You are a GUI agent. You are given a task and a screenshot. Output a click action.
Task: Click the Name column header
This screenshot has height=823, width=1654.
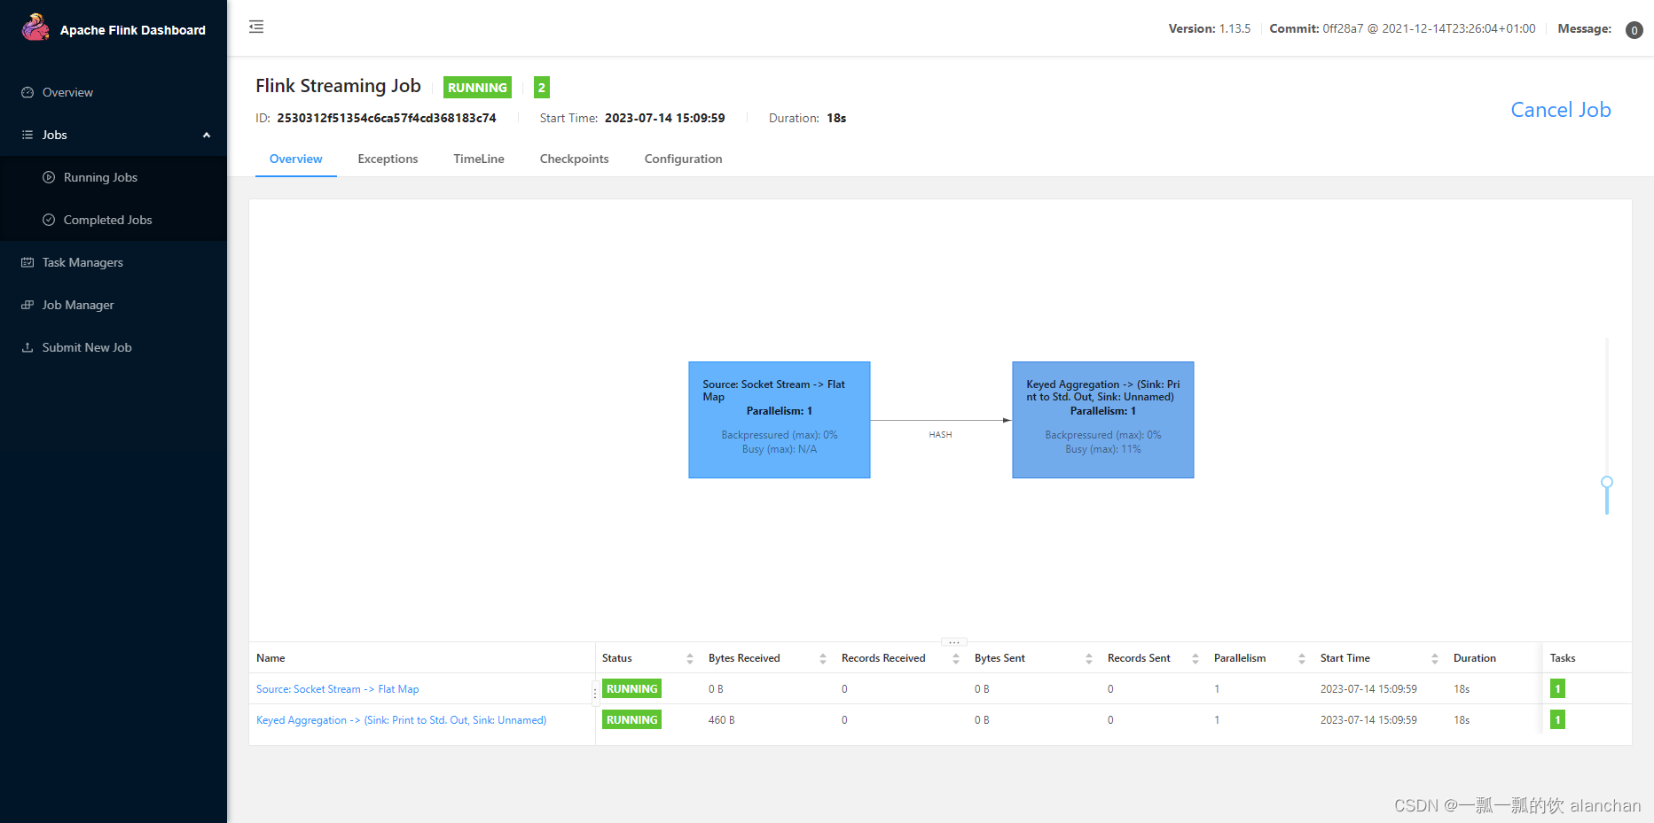(270, 658)
